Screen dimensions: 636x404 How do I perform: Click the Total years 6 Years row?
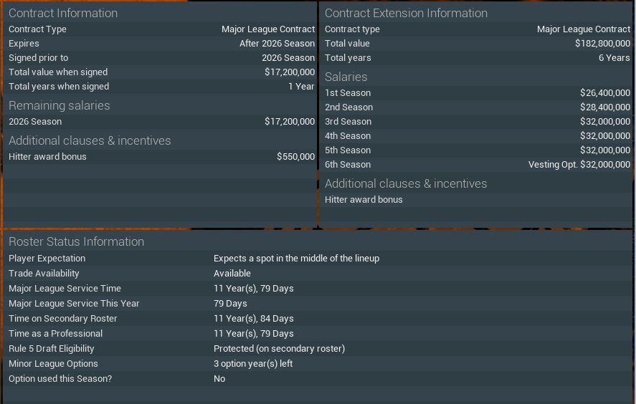pyautogui.click(x=477, y=58)
